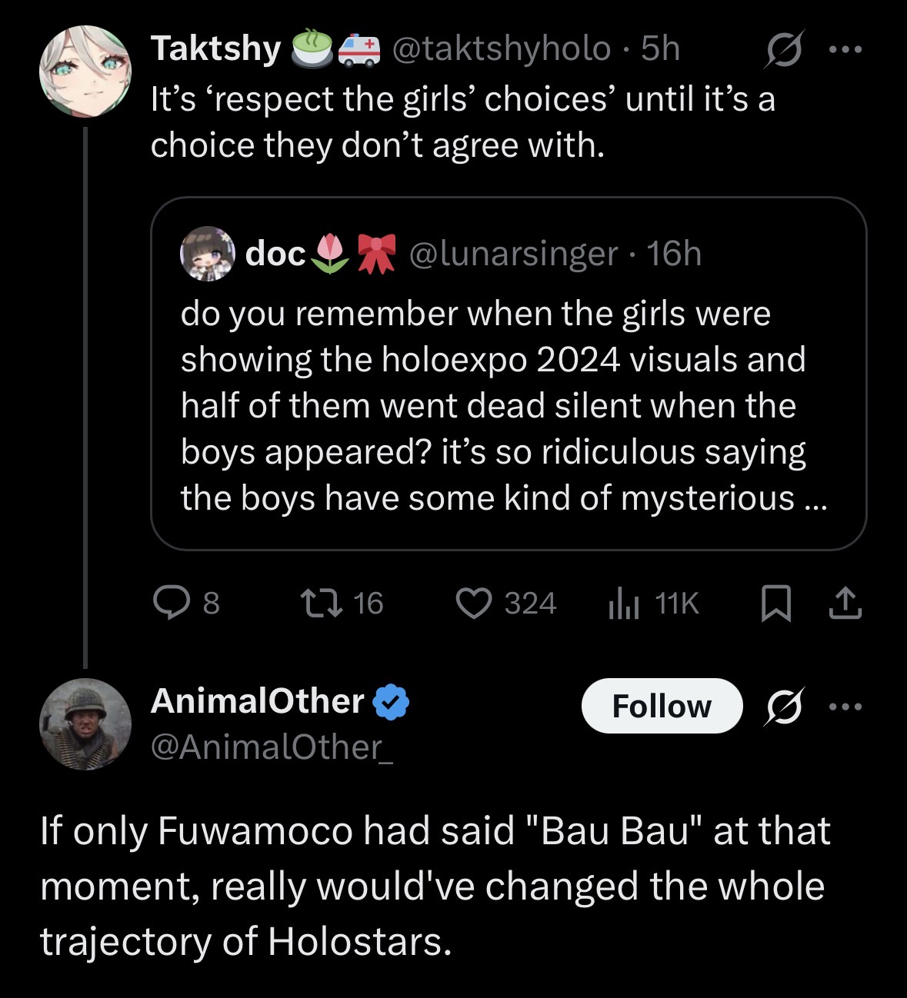Retweet the Taktshy post
This screenshot has height=998, width=907.
coord(321,603)
